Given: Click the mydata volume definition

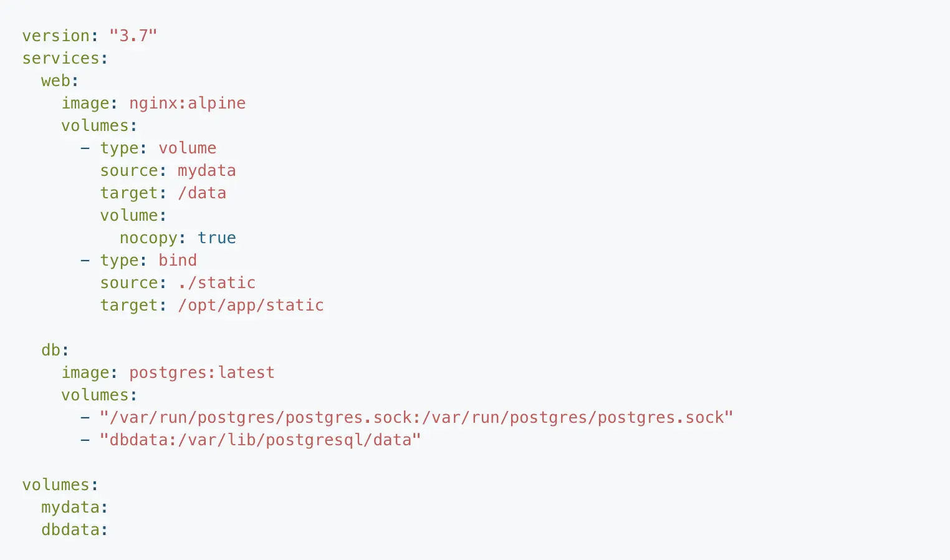Looking at the screenshot, I should point(70,507).
